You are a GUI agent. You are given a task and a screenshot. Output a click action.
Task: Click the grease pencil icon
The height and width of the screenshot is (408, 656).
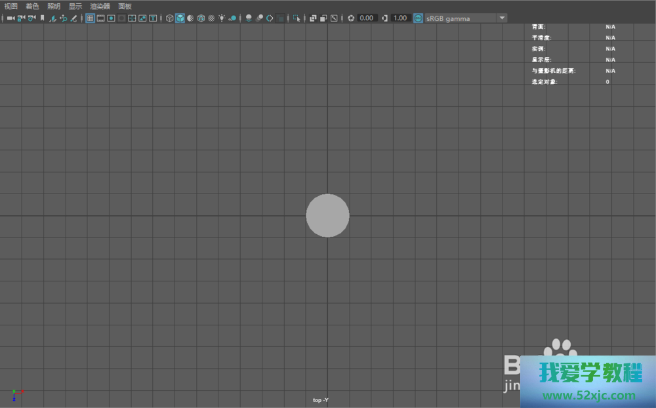73,18
